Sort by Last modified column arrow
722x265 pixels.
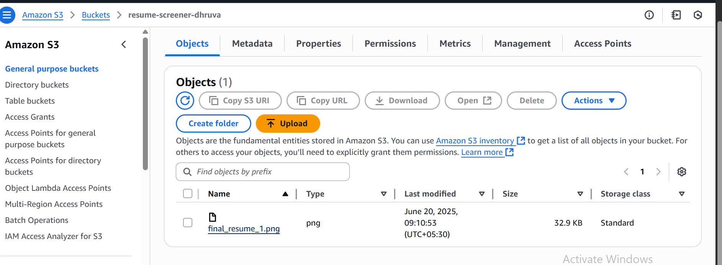[482, 194]
